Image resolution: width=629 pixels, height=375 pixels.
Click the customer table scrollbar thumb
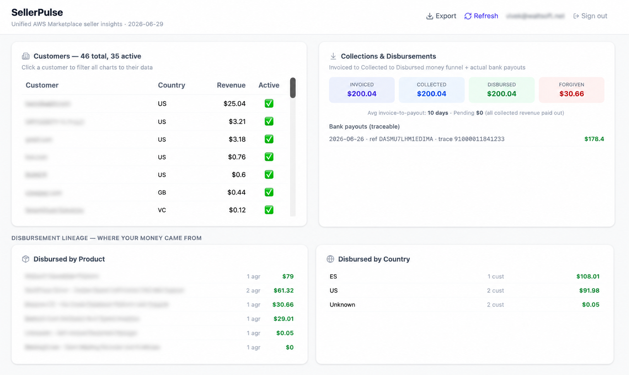tap(293, 88)
